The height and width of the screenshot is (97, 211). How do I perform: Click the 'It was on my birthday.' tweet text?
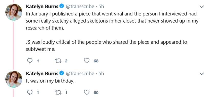coord(50,81)
